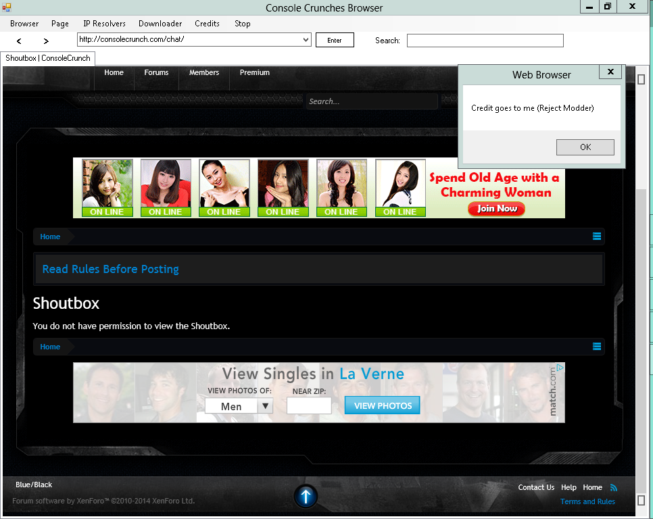Click the second ON LINE woman thumbnail

pos(166,188)
